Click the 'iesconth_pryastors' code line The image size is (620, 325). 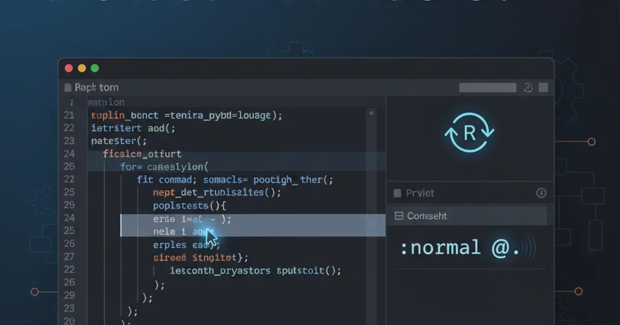[x=255, y=270]
